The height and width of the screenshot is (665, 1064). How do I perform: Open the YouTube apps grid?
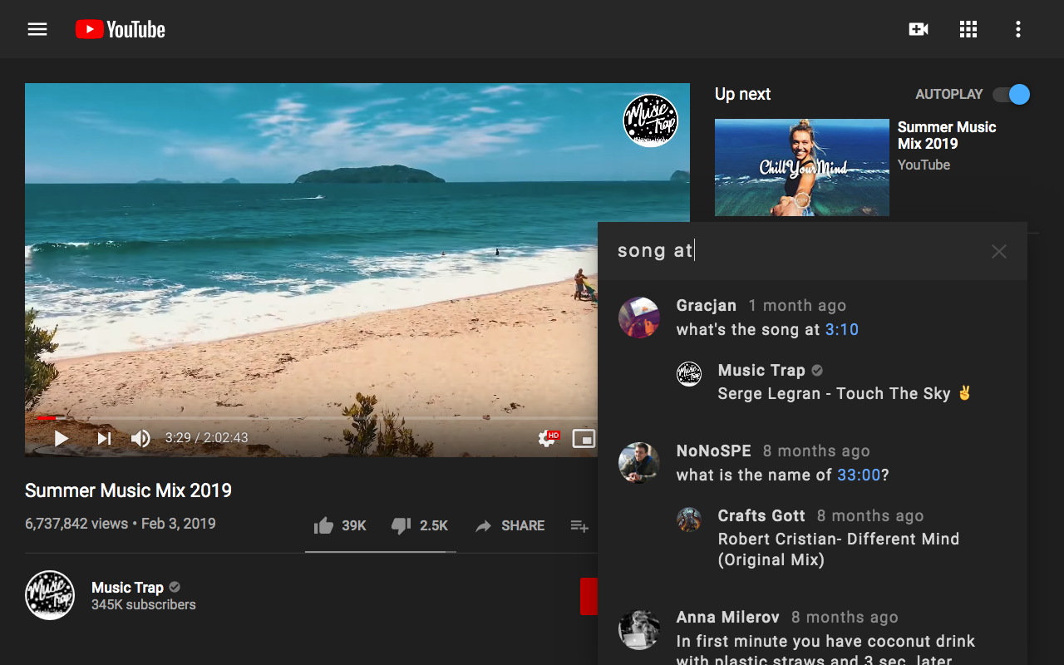click(x=968, y=29)
